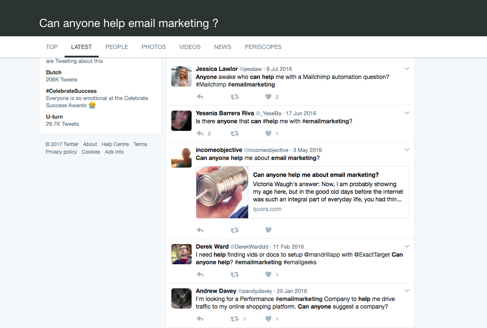This screenshot has width=487, height=328.
Task: Select the '206K Tweets' count text
Action: [62, 79]
